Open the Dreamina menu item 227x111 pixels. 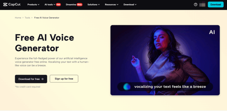pos(71,4)
